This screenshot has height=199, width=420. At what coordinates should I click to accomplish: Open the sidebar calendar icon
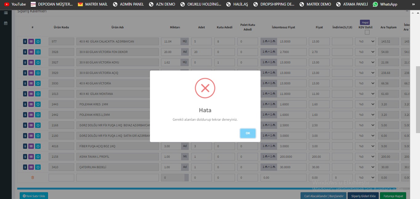[6, 23]
